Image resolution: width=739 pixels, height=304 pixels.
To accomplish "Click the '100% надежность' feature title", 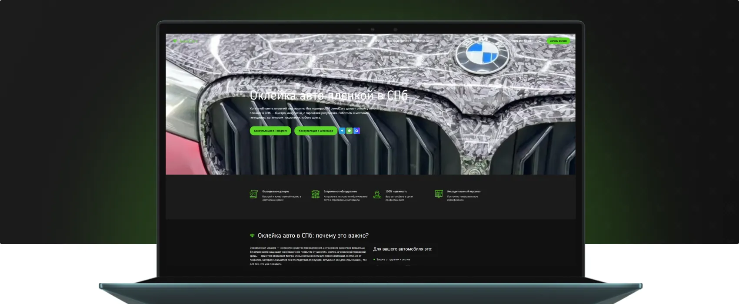I will tap(396, 192).
